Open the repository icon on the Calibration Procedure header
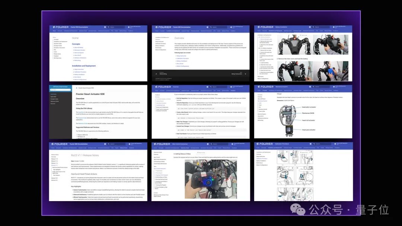402x226 pixels. point(335,144)
